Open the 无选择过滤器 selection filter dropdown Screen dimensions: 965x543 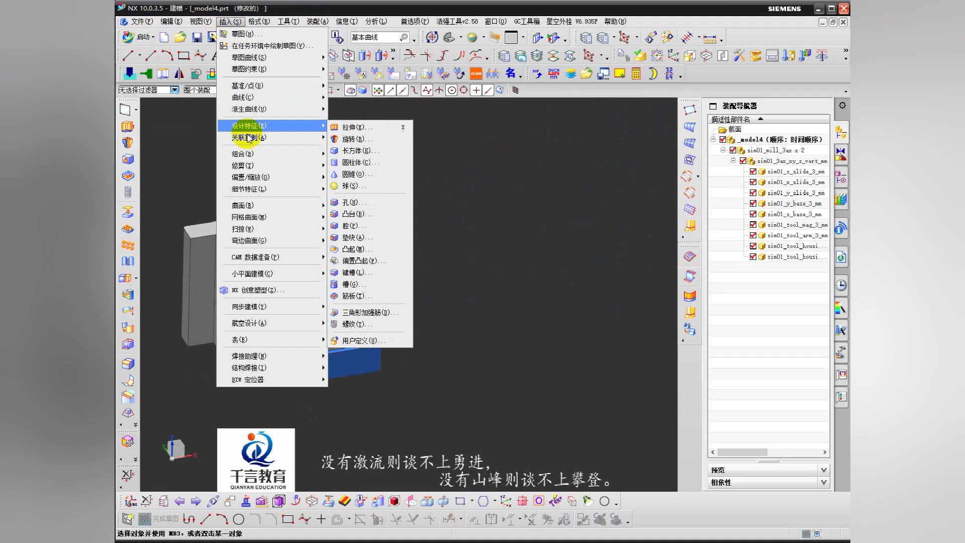point(174,90)
